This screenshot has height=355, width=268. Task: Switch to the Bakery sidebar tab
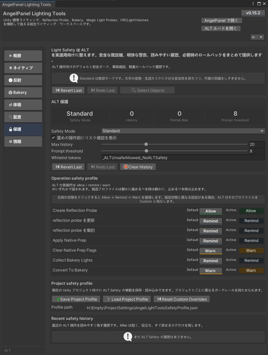coord(23,92)
